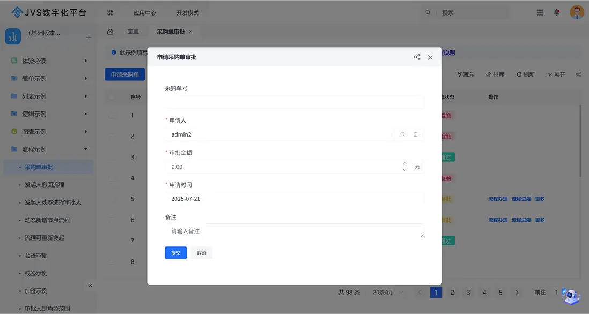
Task: Clear 申请人 using the delete icon
Action: (416, 134)
